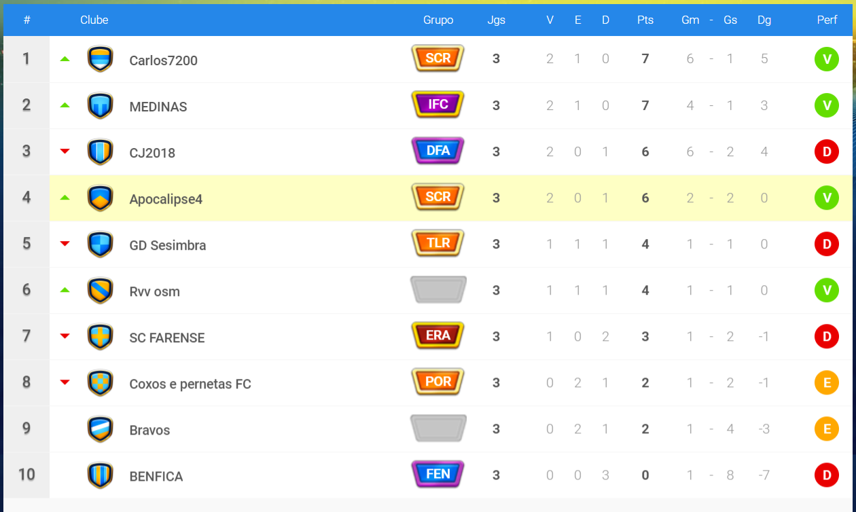Click the POR group badge
The width and height of the screenshot is (856, 512).
pos(438,382)
